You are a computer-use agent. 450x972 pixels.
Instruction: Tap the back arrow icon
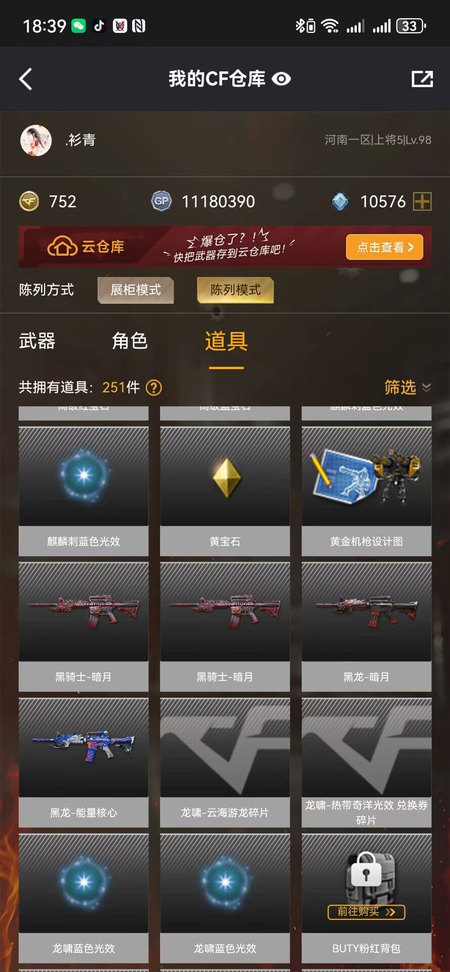coord(26,79)
